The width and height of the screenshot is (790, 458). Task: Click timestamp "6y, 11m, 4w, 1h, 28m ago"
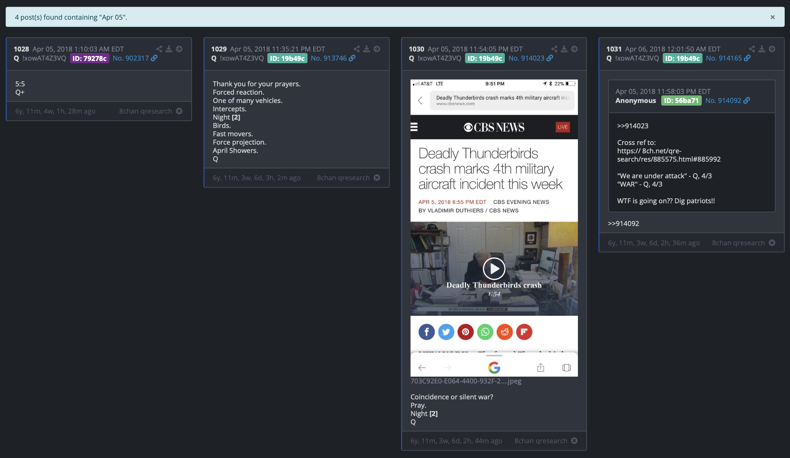click(55, 111)
